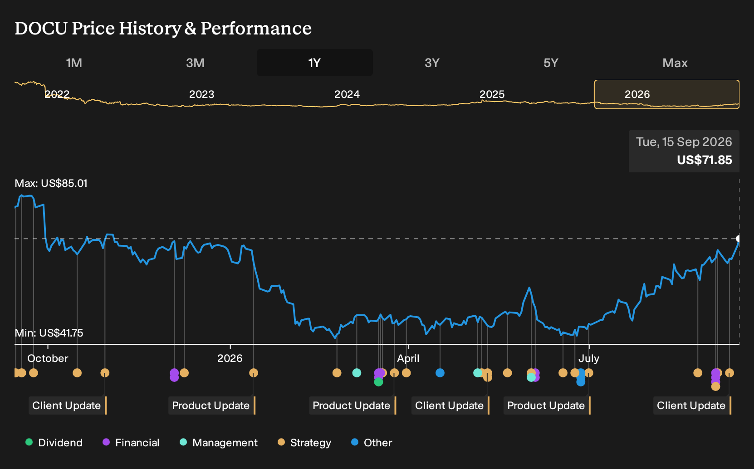Switch to the 1M time range
Screen dimensions: 754x469
(x=74, y=63)
